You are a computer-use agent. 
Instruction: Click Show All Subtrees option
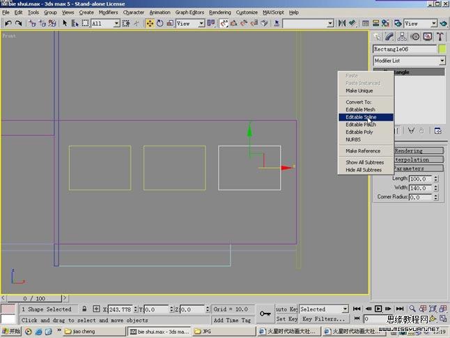point(366,162)
